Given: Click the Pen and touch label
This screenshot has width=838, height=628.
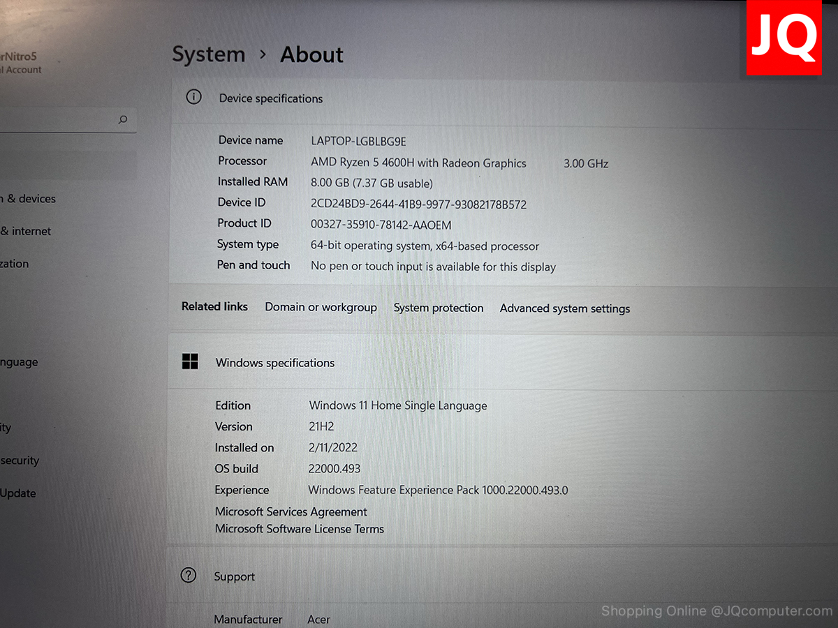Looking at the screenshot, I should coord(253,265).
